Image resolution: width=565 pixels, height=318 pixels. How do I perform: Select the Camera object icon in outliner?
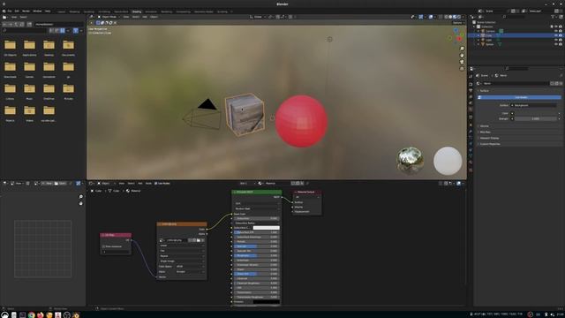(483, 31)
